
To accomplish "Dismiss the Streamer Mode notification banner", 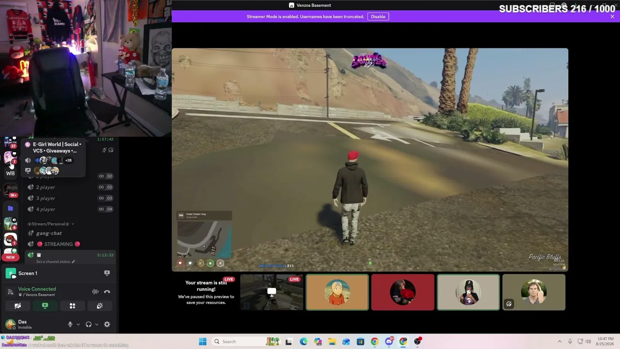I will click(x=612, y=16).
